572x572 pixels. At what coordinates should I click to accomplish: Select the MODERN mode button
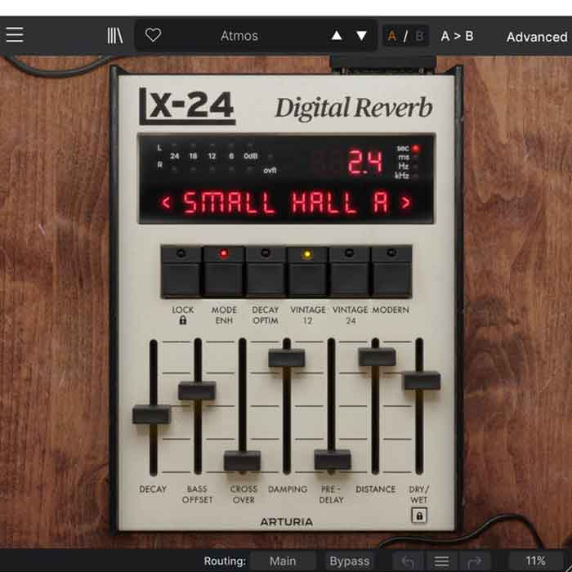(x=391, y=272)
